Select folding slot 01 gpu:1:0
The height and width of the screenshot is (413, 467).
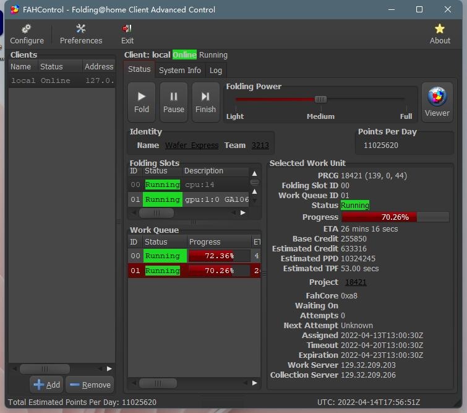(188, 199)
